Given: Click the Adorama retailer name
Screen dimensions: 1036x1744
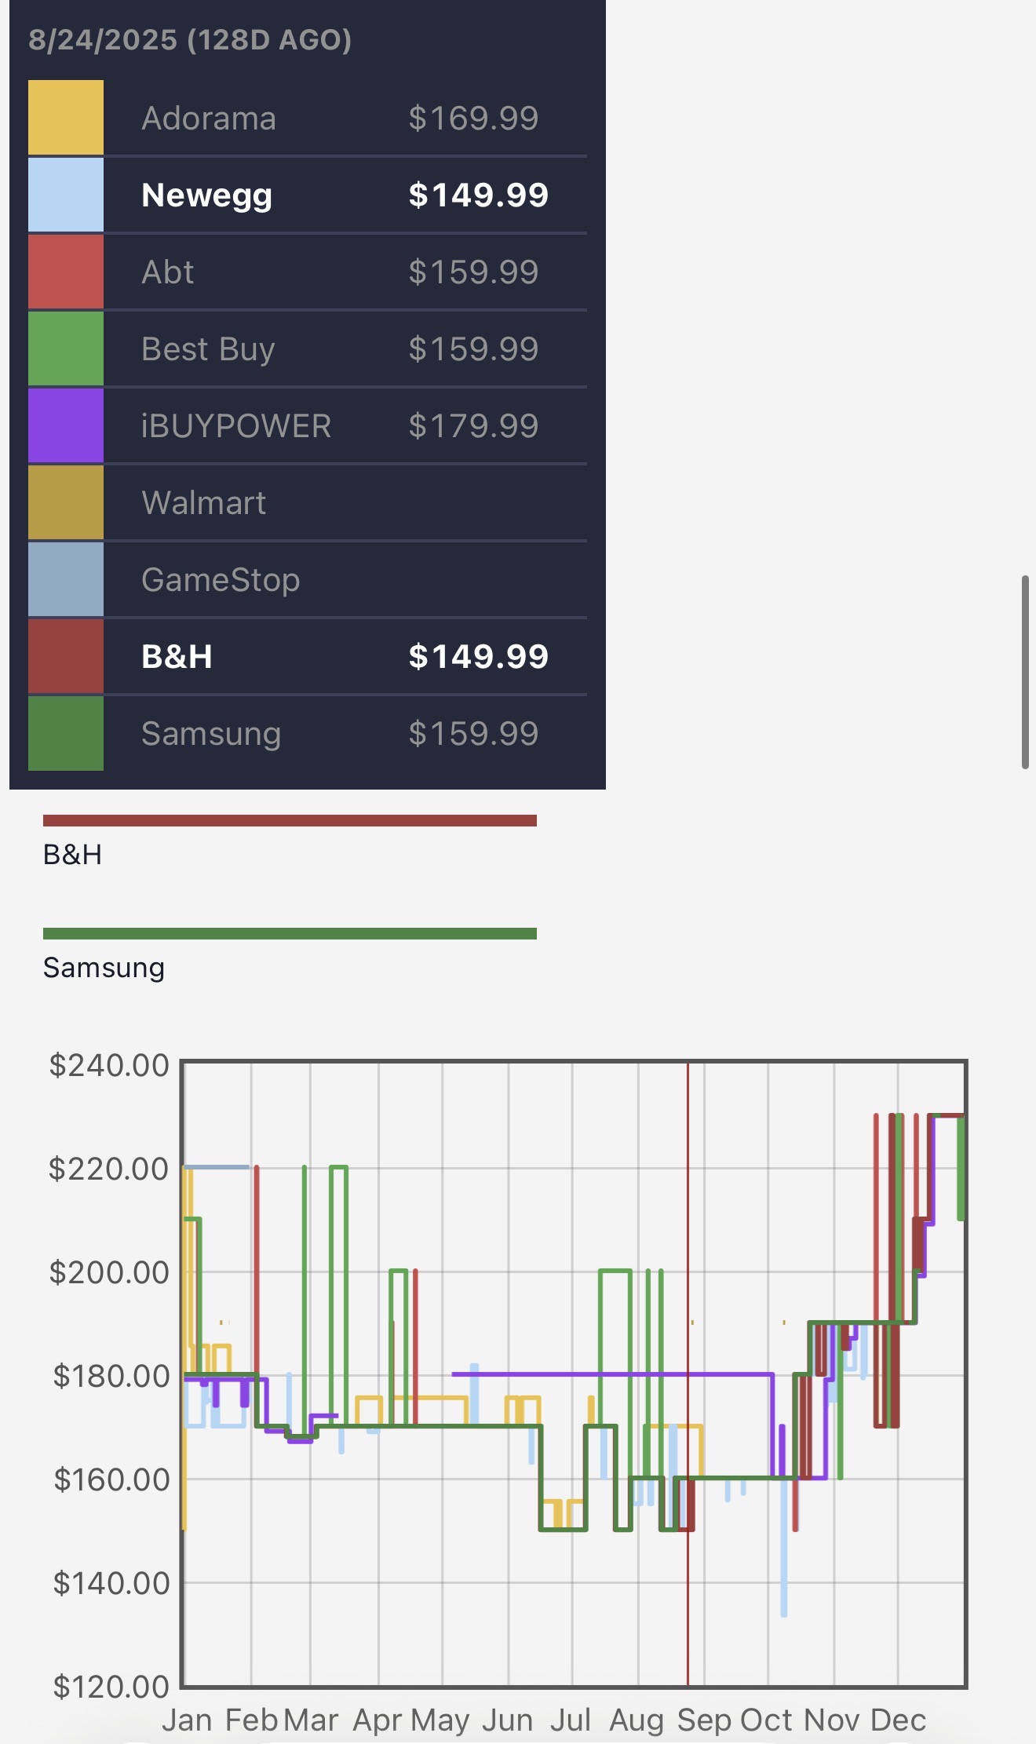Looking at the screenshot, I should (x=209, y=119).
